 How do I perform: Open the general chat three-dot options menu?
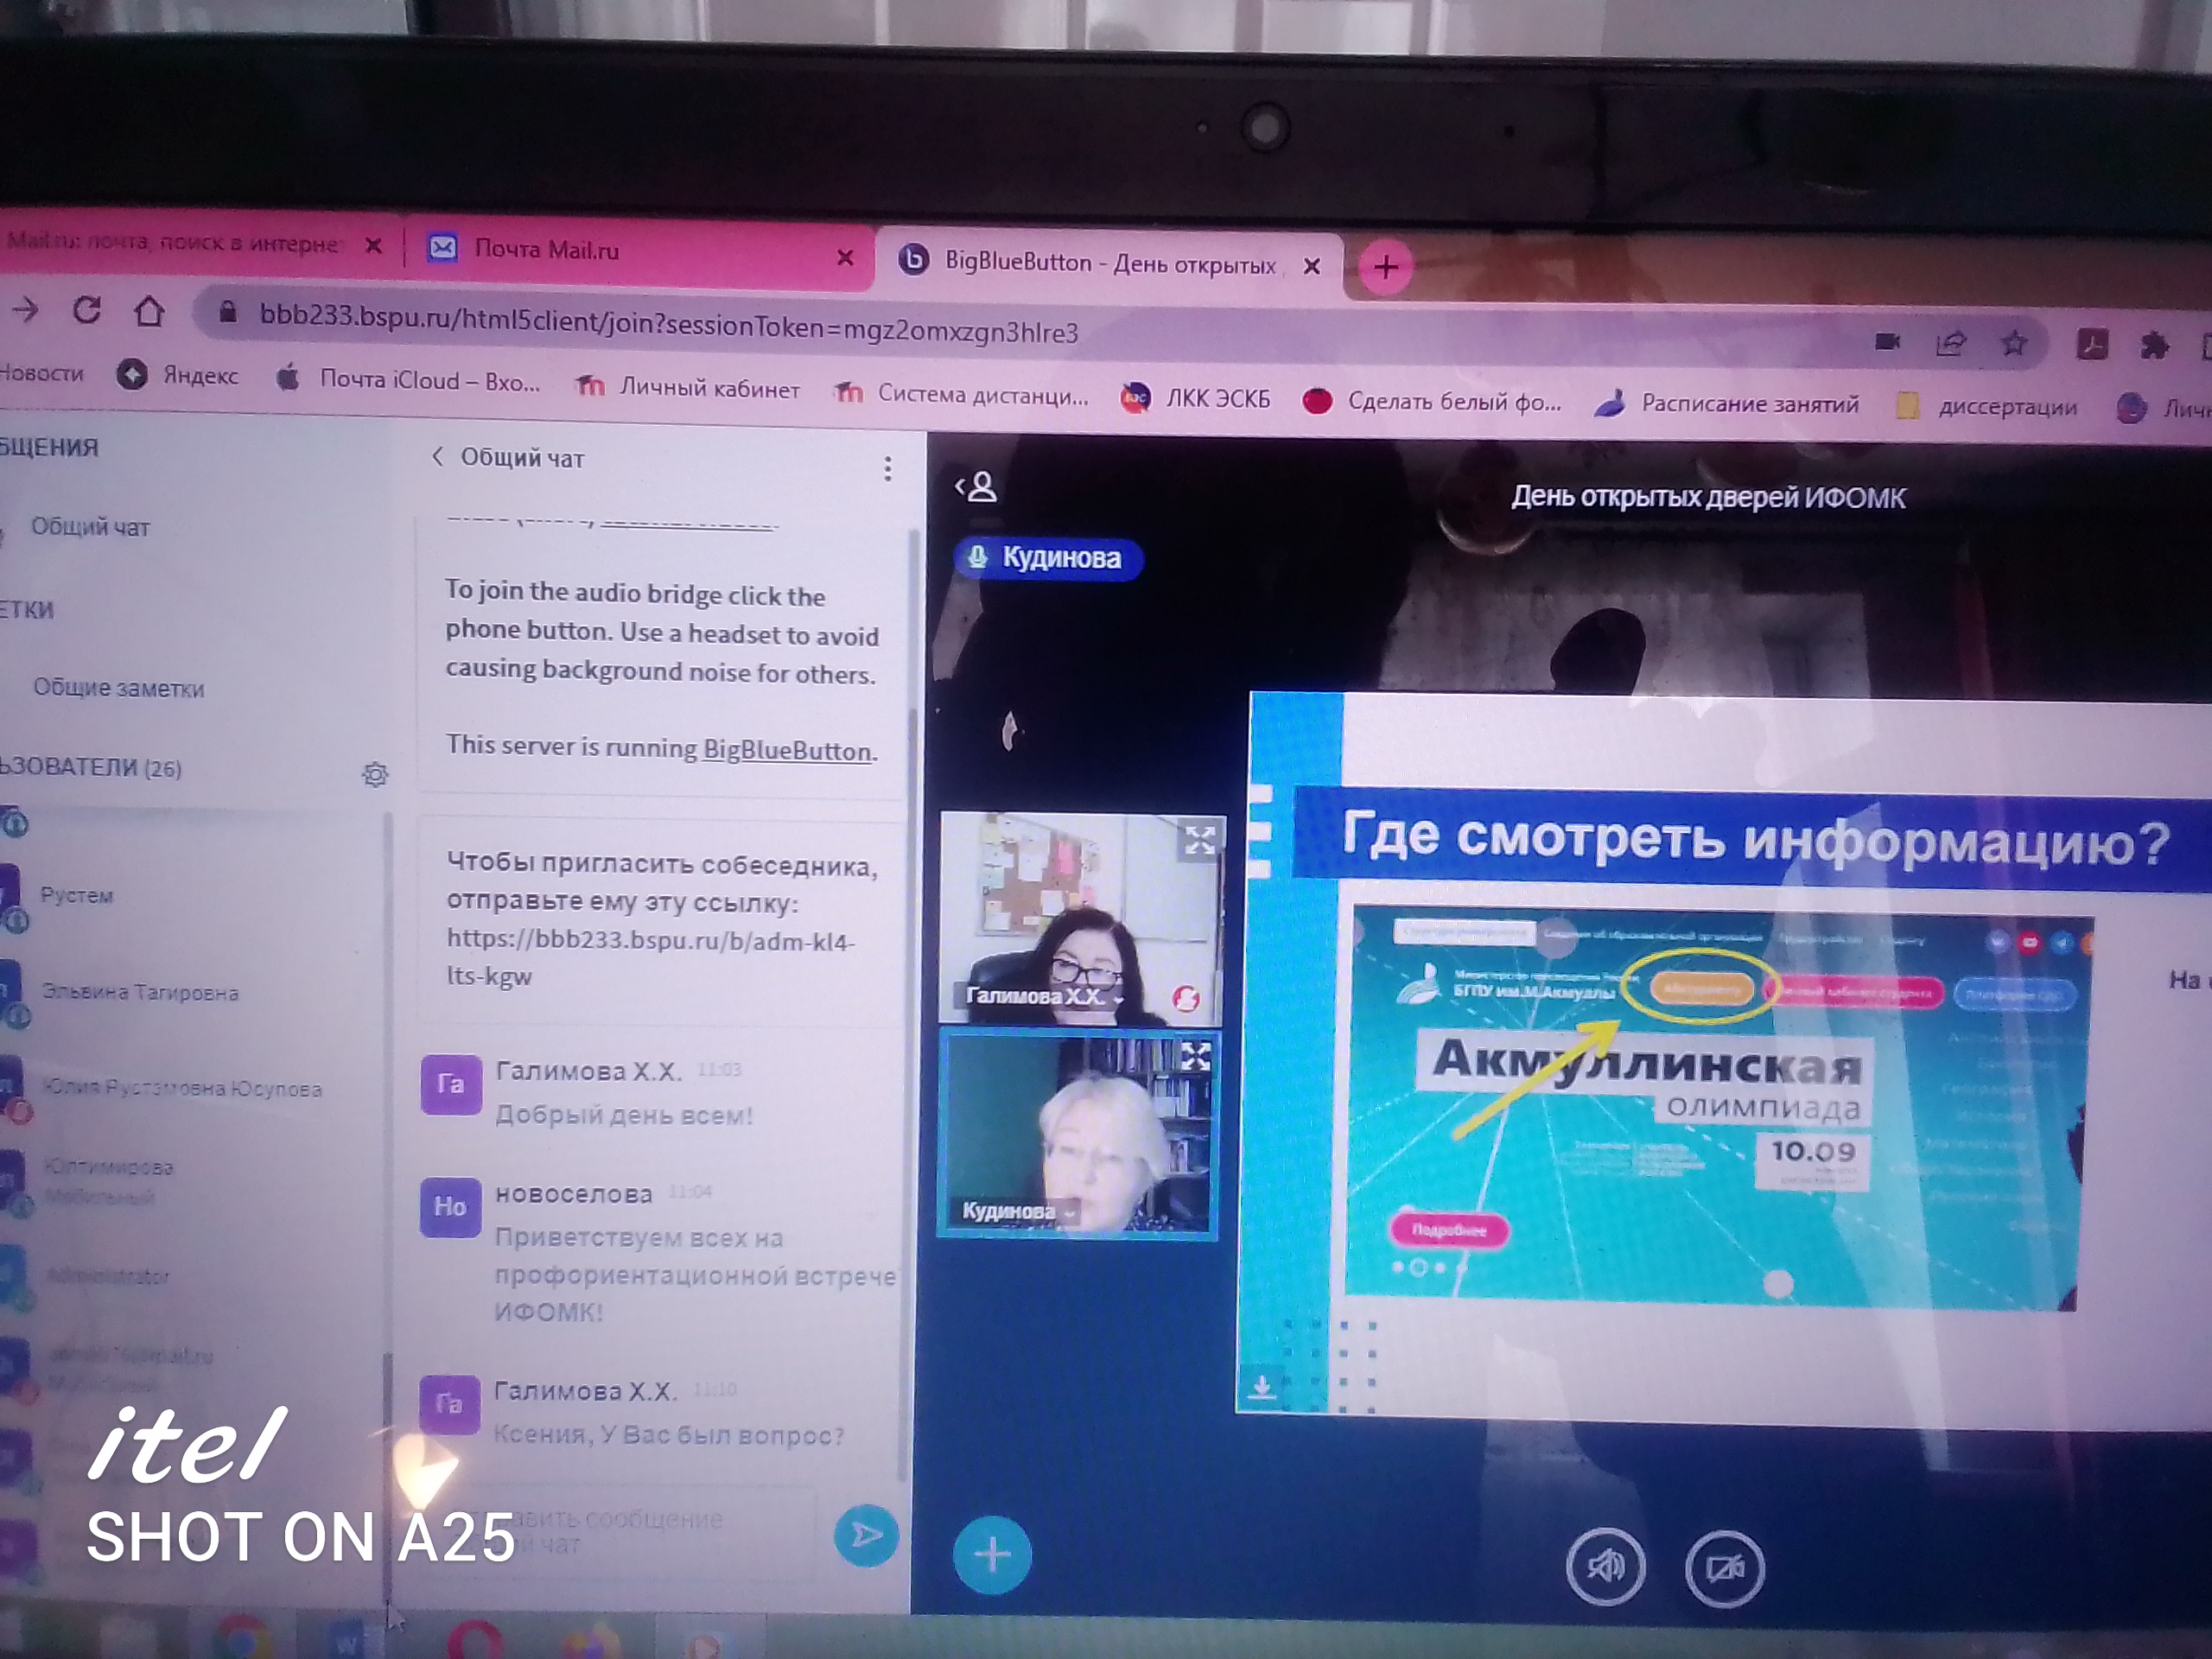coord(887,469)
